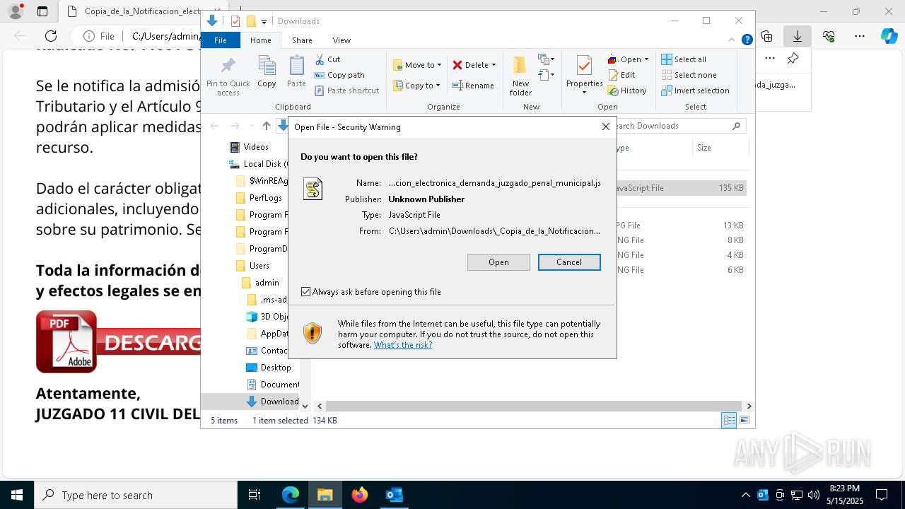Open Customize Quick Access Toolbar dropdown
Image resolution: width=905 pixels, height=509 pixels.
click(x=264, y=22)
